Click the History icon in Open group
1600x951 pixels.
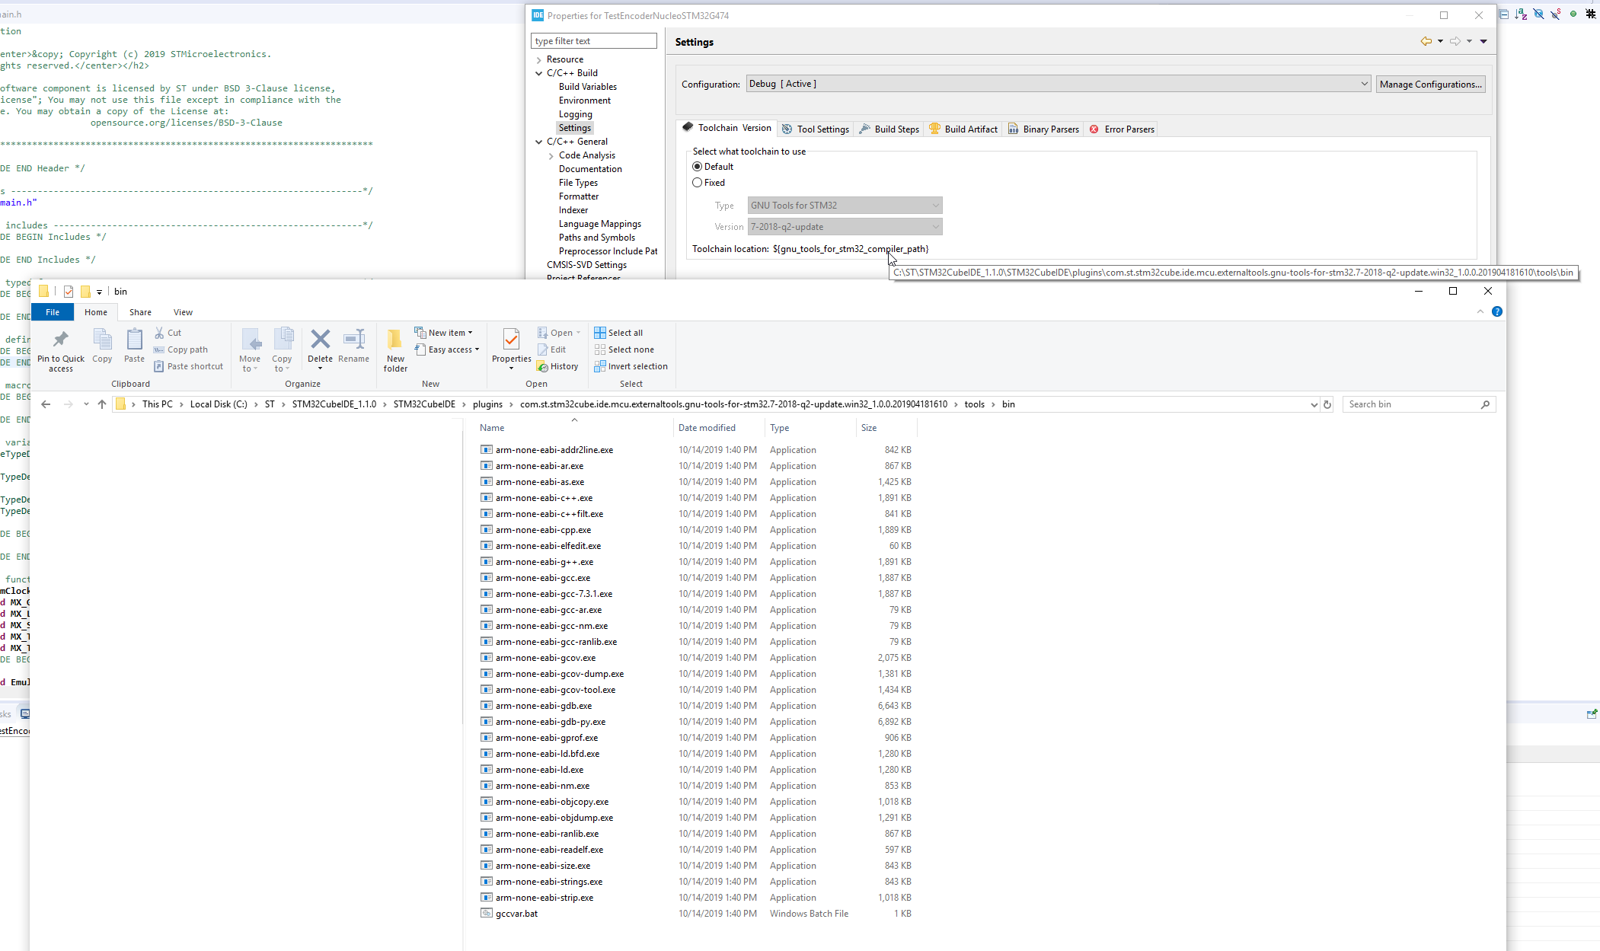coord(543,367)
